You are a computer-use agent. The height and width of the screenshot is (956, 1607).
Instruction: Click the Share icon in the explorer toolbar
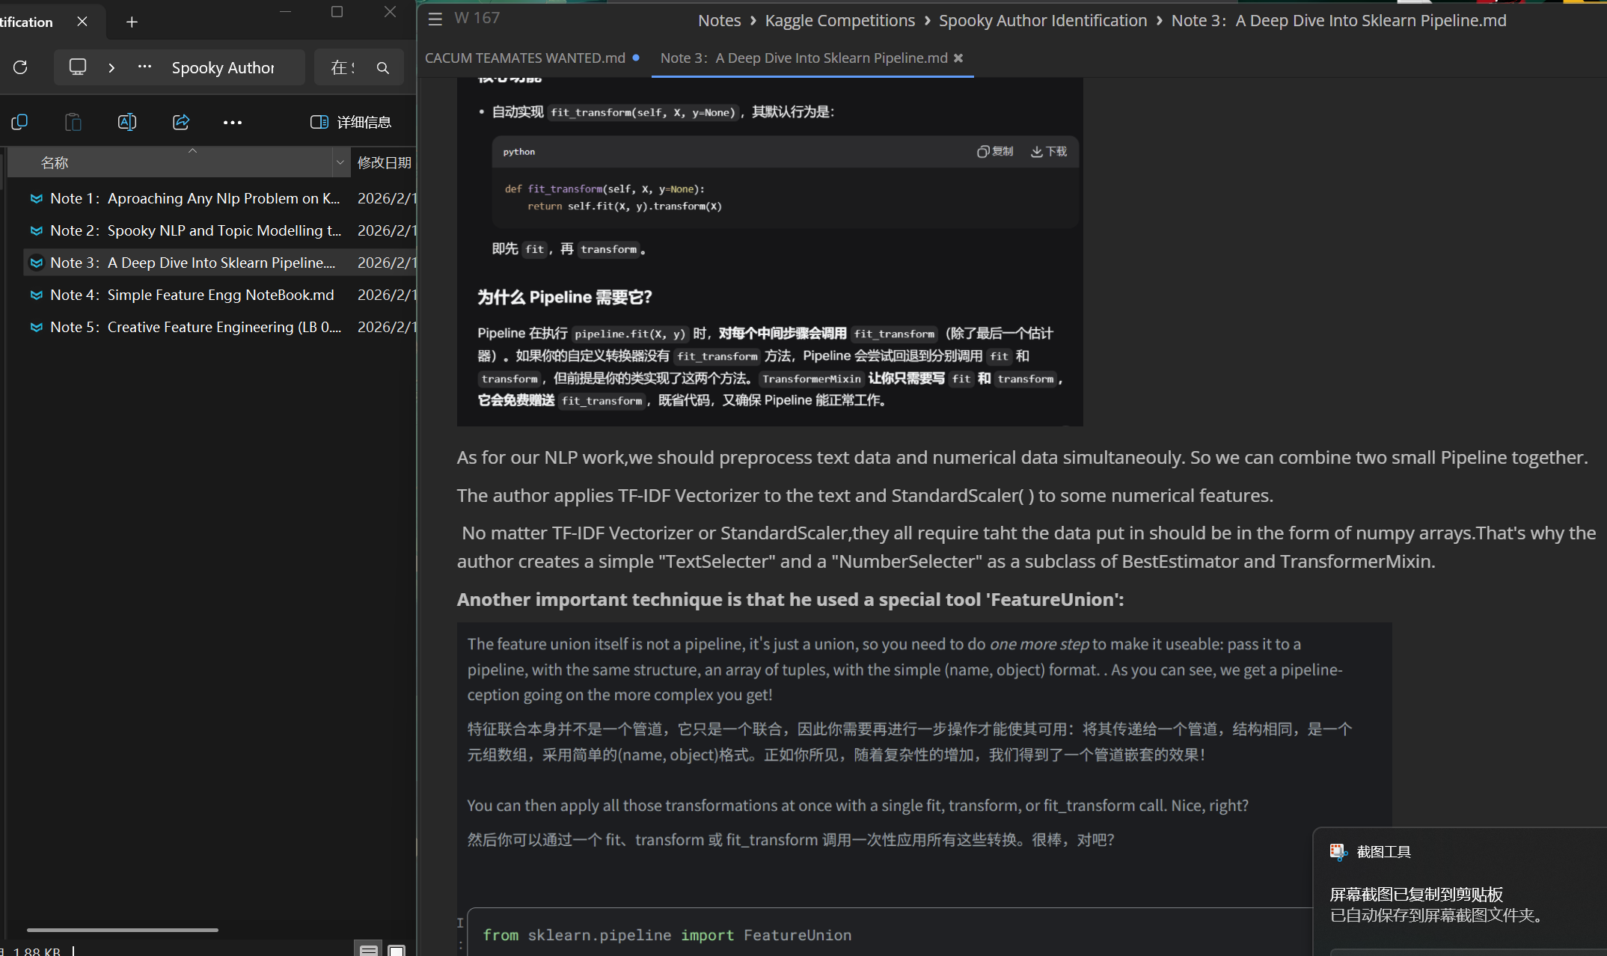click(x=180, y=121)
